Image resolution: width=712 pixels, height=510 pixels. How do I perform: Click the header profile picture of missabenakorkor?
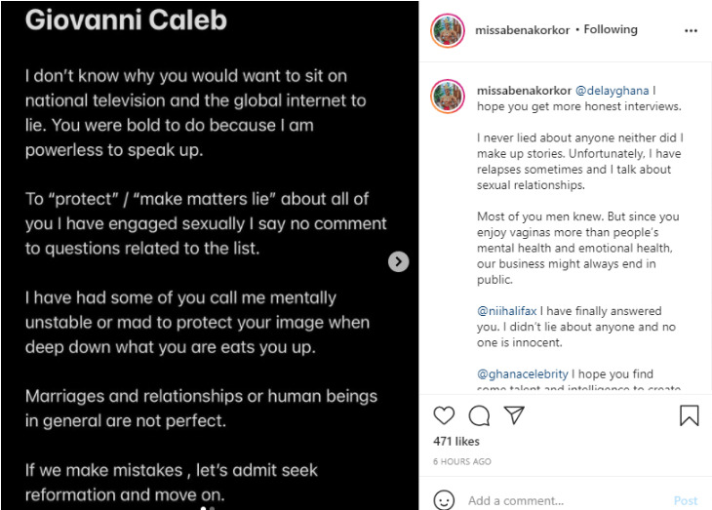pos(448,30)
